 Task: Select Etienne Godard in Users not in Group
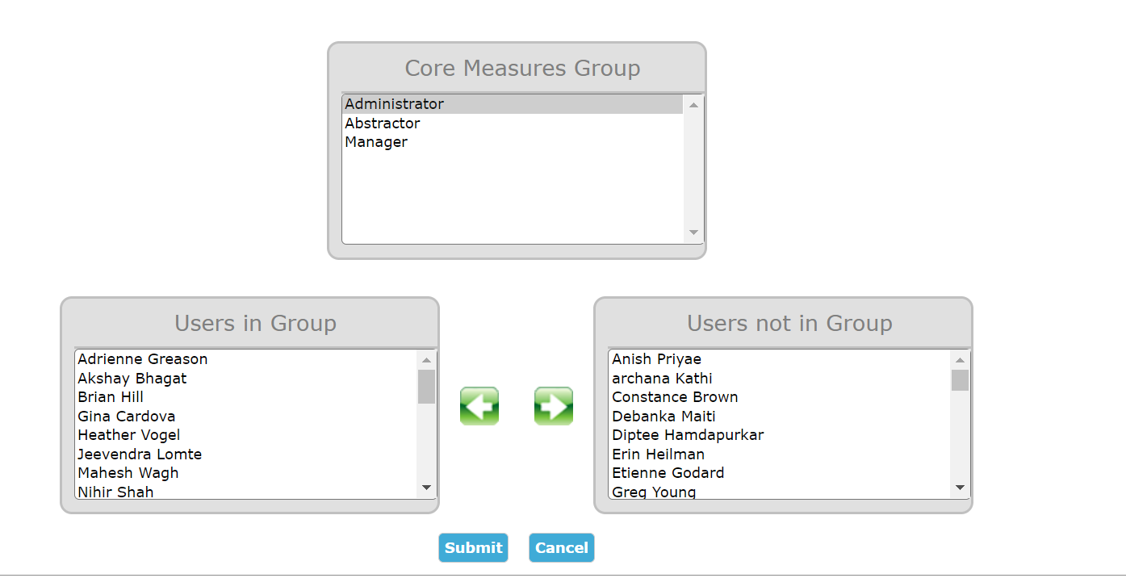[x=780, y=473]
